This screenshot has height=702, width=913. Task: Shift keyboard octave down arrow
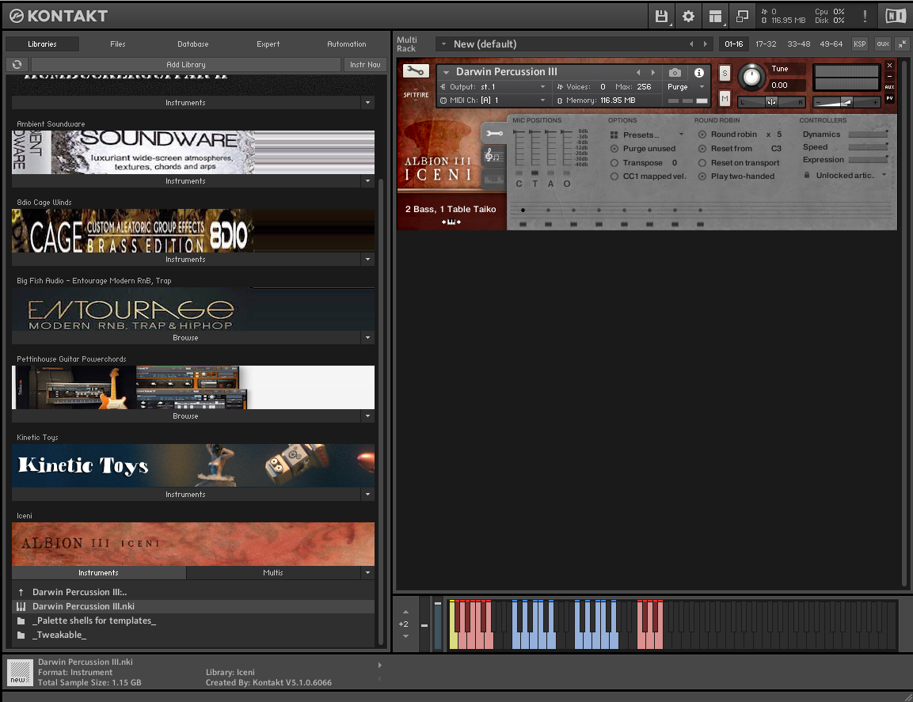click(x=406, y=636)
